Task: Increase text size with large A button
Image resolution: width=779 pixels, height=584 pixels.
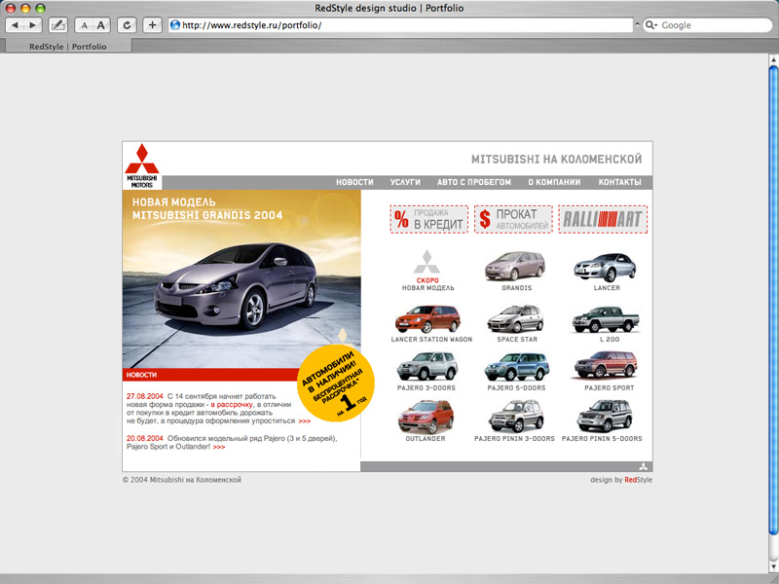Action: pos(101,25)
